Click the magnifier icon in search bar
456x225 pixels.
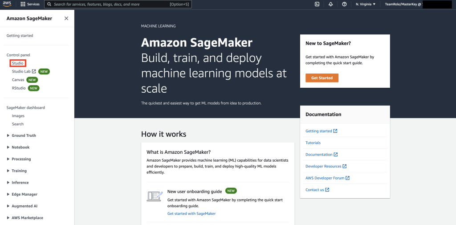pyautogui.click(x=49, y=4)
